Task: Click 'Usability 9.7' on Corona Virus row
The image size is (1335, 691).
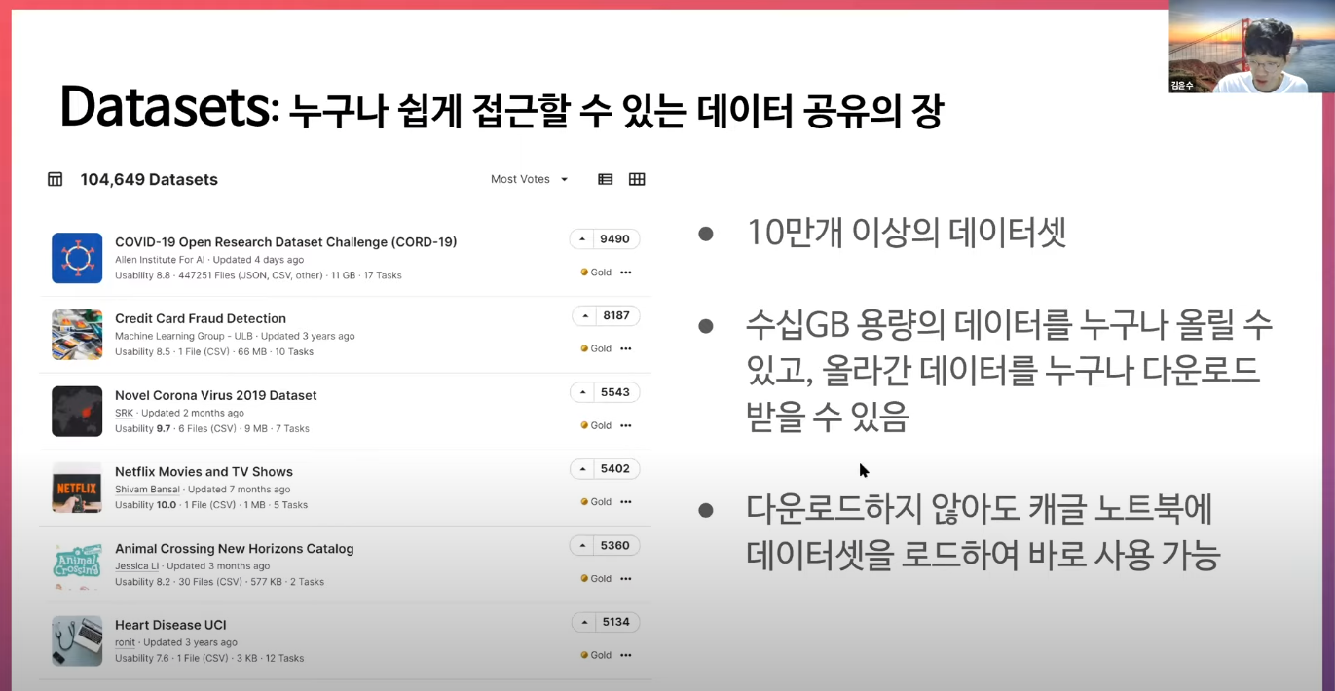Action: click(x=143, y=428)
